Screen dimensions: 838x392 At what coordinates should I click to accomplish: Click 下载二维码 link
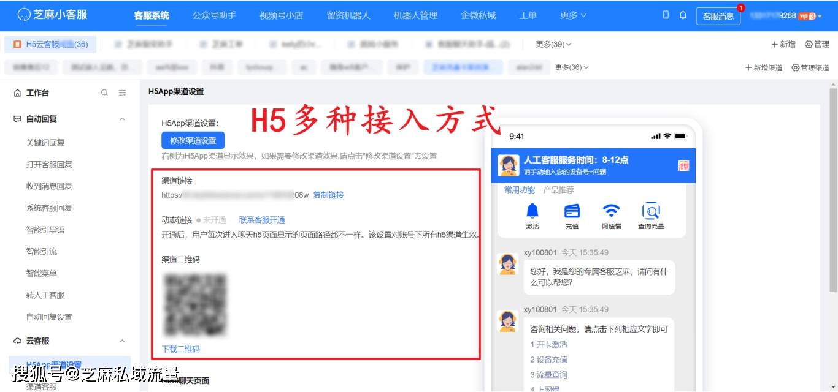(x=181, y=349)
